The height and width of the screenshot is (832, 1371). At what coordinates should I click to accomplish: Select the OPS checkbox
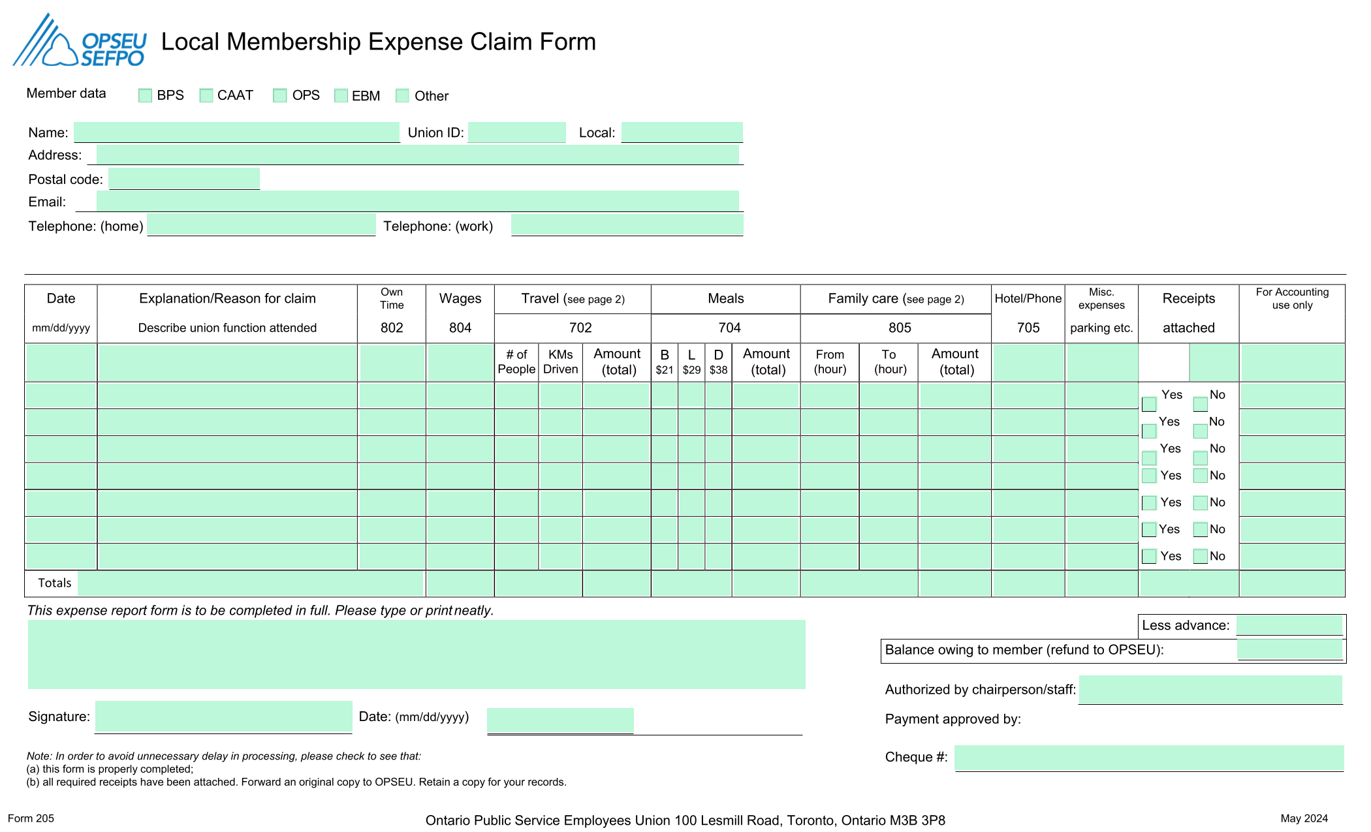280,96
